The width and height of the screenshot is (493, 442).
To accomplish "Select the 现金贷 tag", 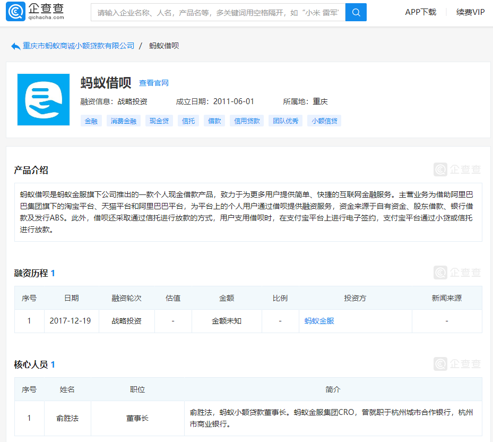I will (x=159, y=121).
